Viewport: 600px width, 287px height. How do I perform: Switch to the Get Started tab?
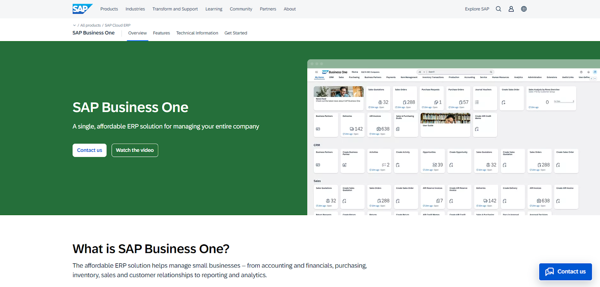click(236, 33)
